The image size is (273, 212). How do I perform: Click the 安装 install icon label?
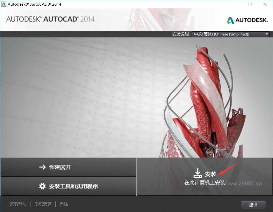210,174
